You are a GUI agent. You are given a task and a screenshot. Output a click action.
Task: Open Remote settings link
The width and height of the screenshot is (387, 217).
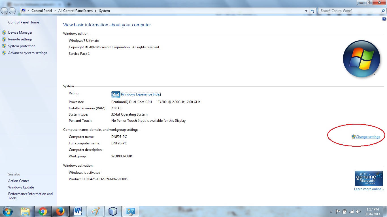point(20,39)
